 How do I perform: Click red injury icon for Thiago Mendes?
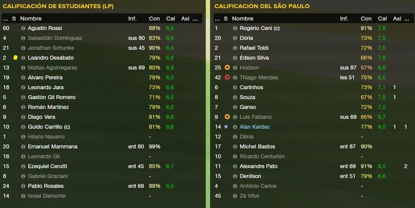tap(227, 78)
